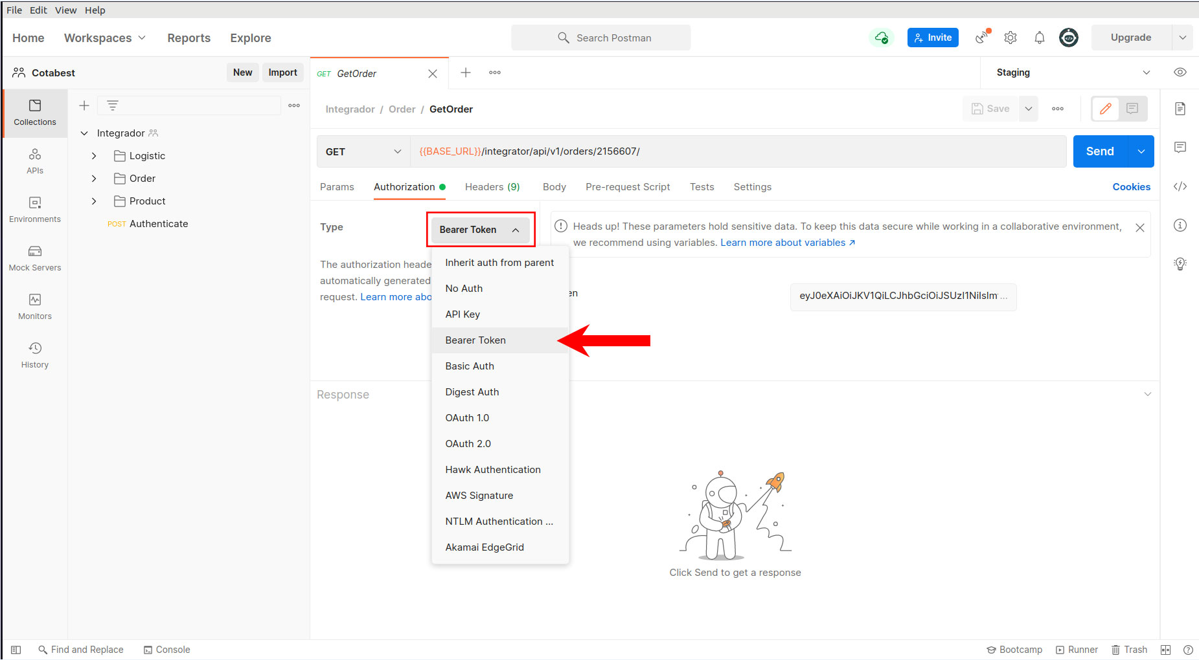The image size is (1199, 660).
Task: Open the APIs sidebar panel
Action: [x=35, y=161]
